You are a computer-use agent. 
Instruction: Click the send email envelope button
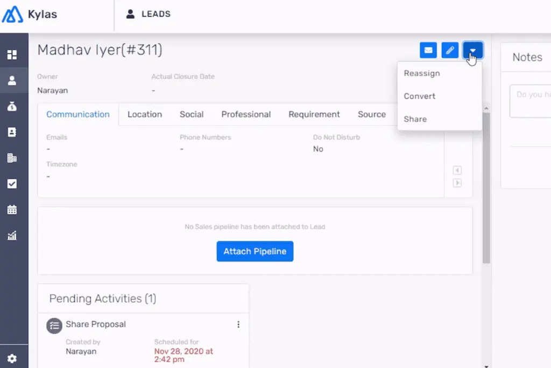pos(428,50)
